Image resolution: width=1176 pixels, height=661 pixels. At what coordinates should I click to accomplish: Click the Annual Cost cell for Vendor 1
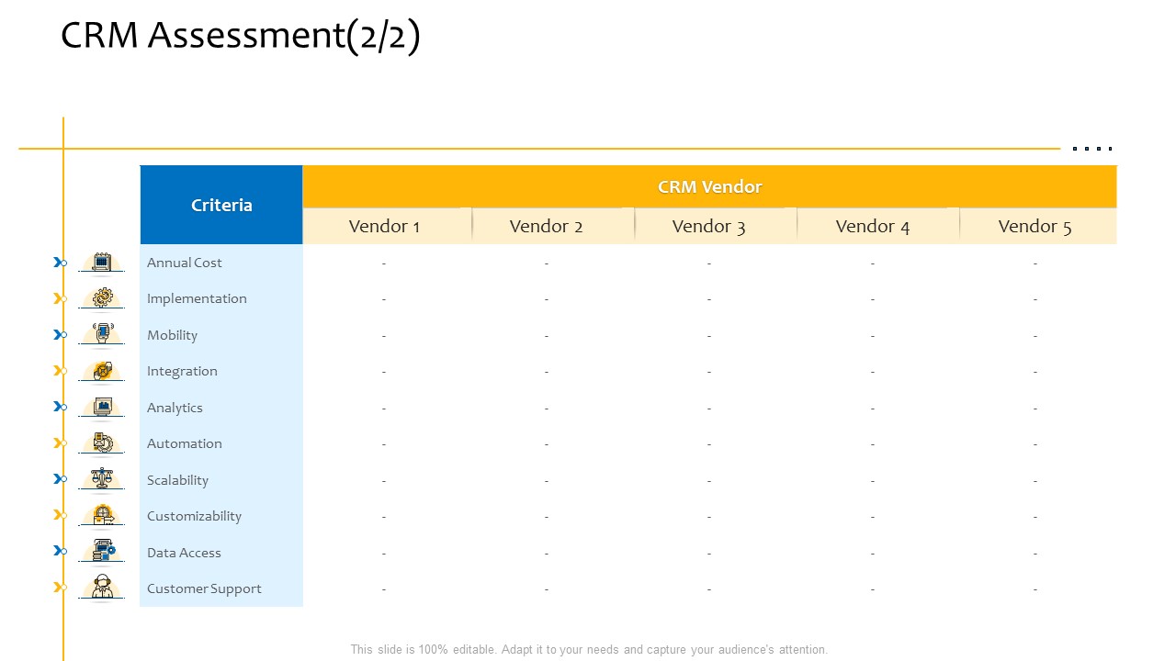click(384, 263)
